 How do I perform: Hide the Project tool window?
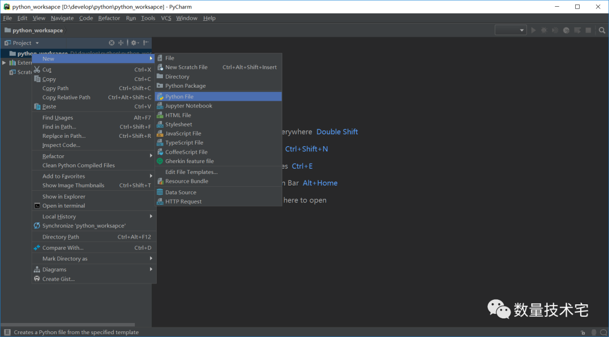(x=145, y=43)
